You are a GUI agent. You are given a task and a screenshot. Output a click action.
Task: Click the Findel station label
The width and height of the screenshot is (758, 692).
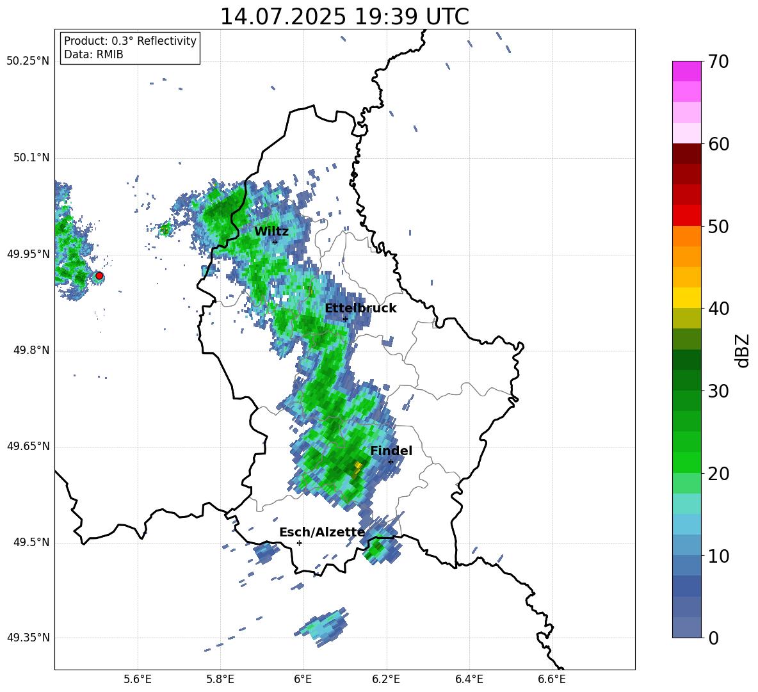tap(391, 451)
